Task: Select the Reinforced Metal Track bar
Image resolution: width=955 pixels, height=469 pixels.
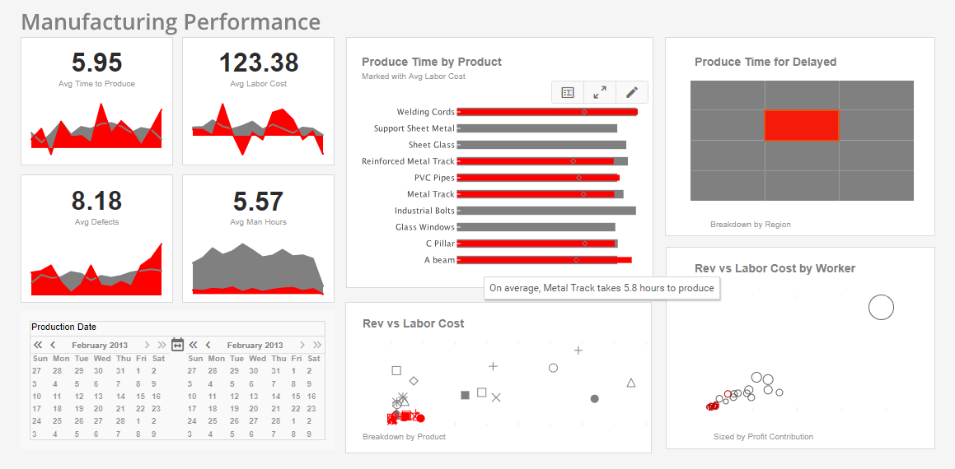Action: coord(542,161)
